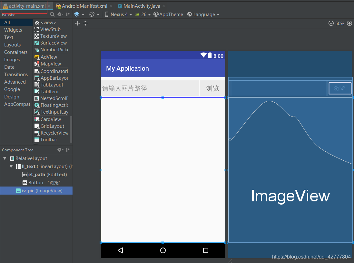This screenshot has width=354, height=263.
Task: Zoom out with the minus icon
Action: [x=331, y=23]
